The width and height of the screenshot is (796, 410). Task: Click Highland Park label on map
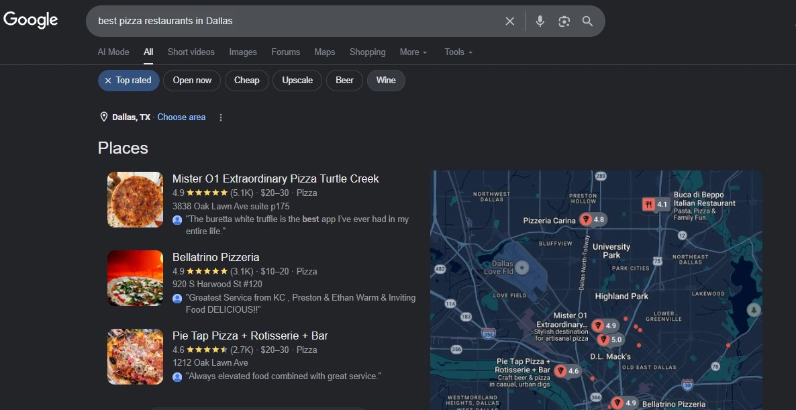click(x=621, y=297)
